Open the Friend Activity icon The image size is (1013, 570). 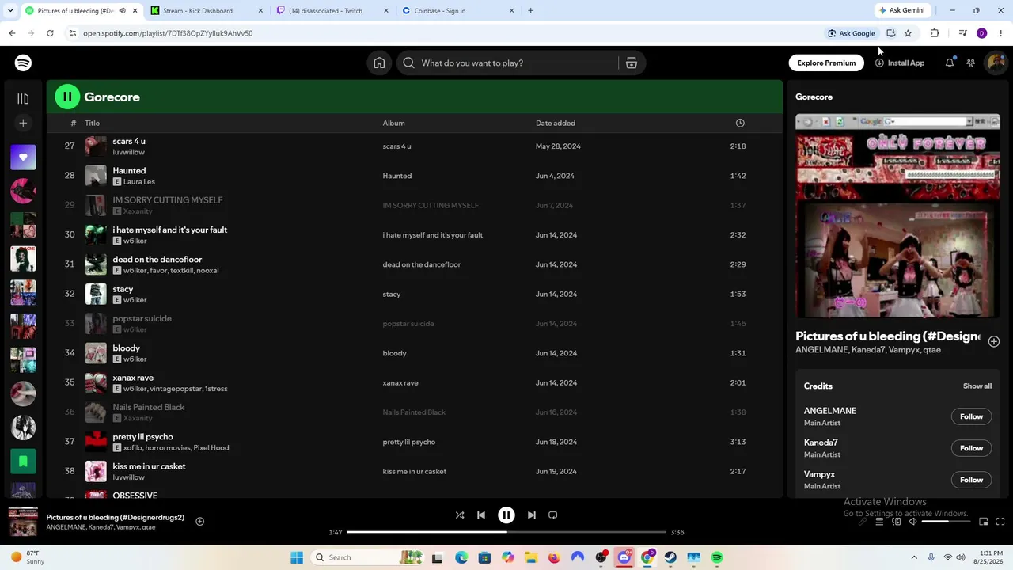971,63
